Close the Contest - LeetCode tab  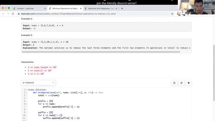tap(45, 8)
